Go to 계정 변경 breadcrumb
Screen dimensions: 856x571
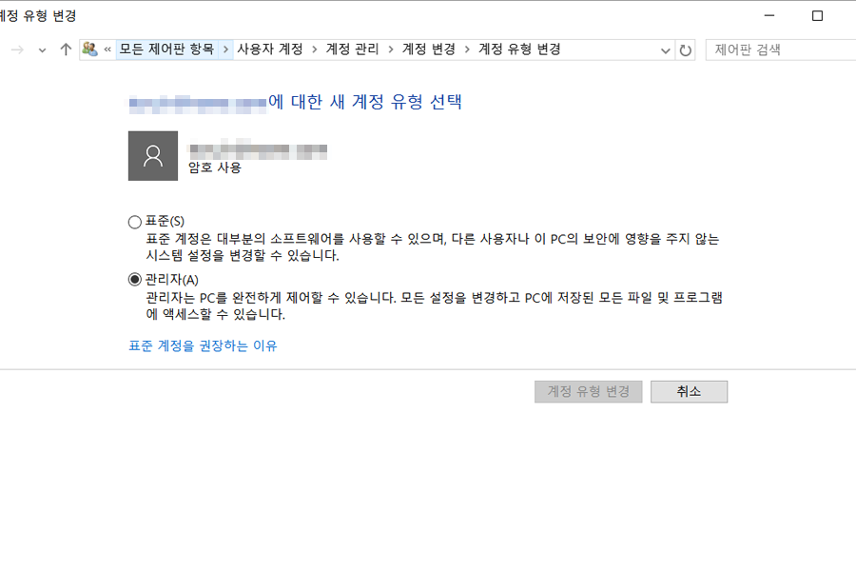[x=429, y=49]
